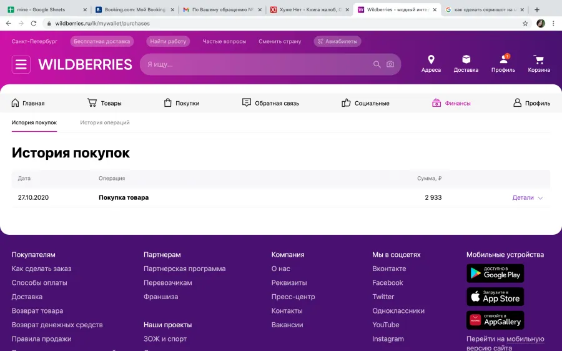Open Правила продажи footer link

42,339
